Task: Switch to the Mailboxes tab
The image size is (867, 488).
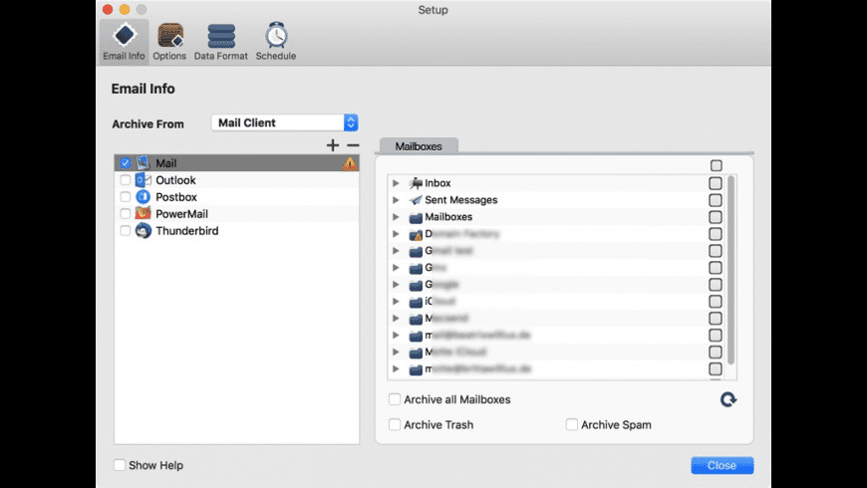Action: (419, 146)
